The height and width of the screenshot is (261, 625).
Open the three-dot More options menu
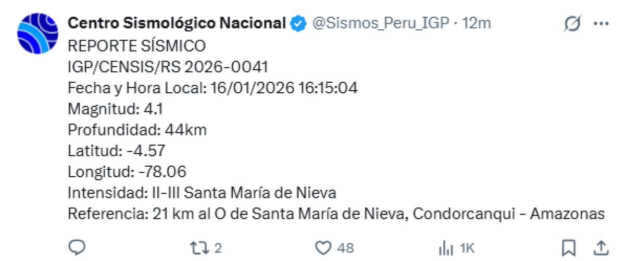click(601, 24)
